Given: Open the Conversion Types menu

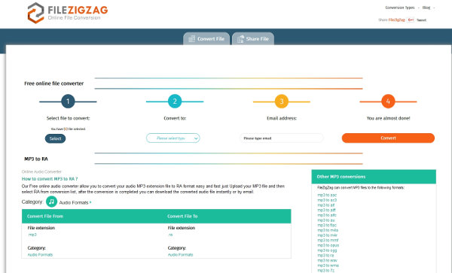Looking at the screenshot, I should coord(400,8).
